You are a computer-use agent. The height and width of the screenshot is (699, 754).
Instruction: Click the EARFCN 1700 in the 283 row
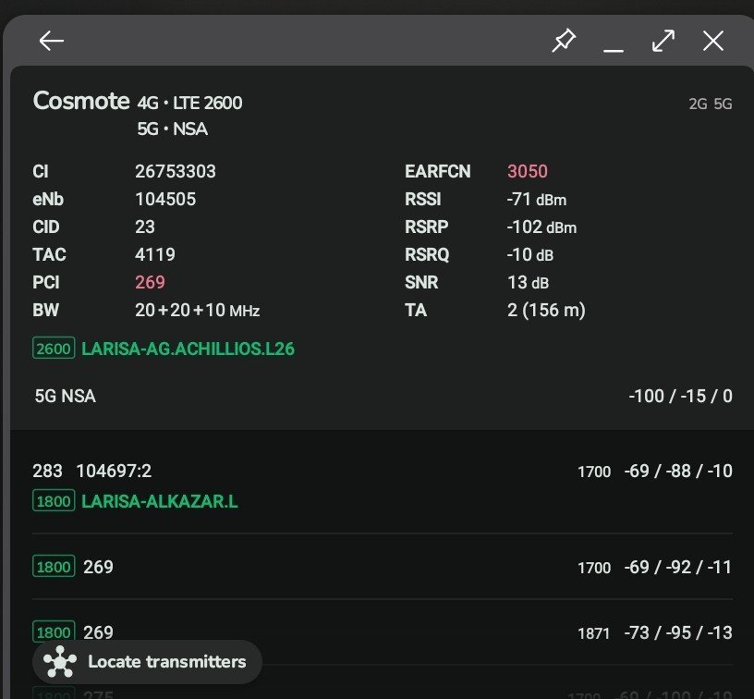point(594,472)
